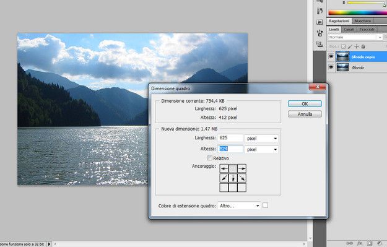Viewport: 387px width, 247px height.
Task: Click the yellow color slider track
Action: [x=366, y=2]
